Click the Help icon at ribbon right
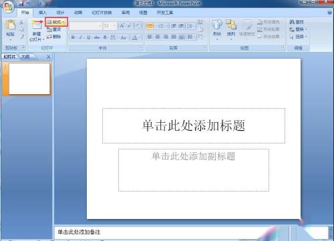 coord(330,13)
